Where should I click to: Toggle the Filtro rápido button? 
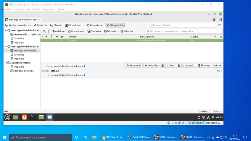(115, 25)
